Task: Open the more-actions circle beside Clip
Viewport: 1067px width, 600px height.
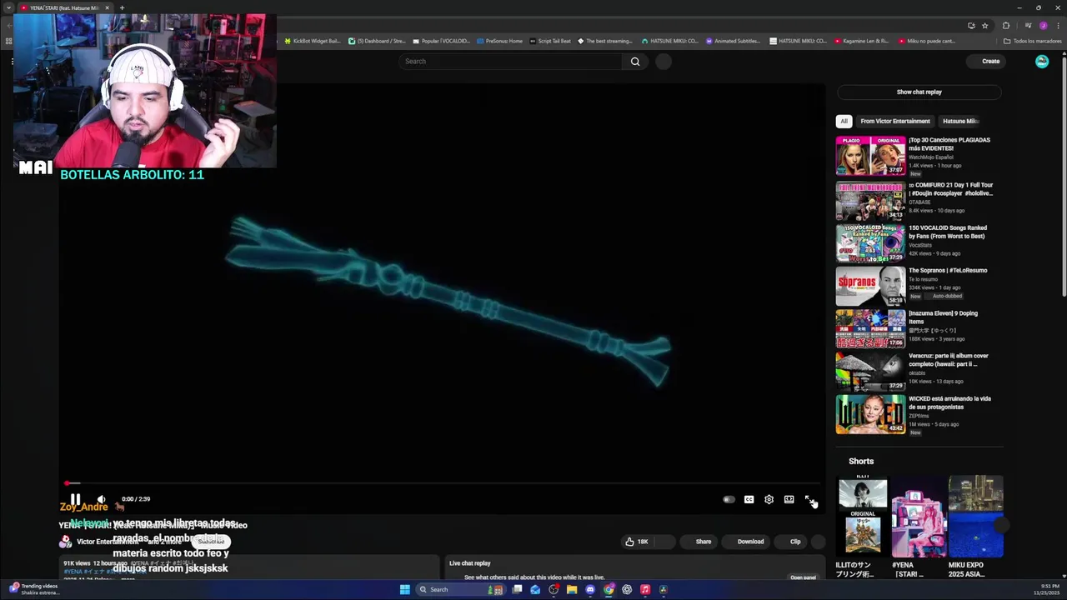Action: click(x=818, y=542)
